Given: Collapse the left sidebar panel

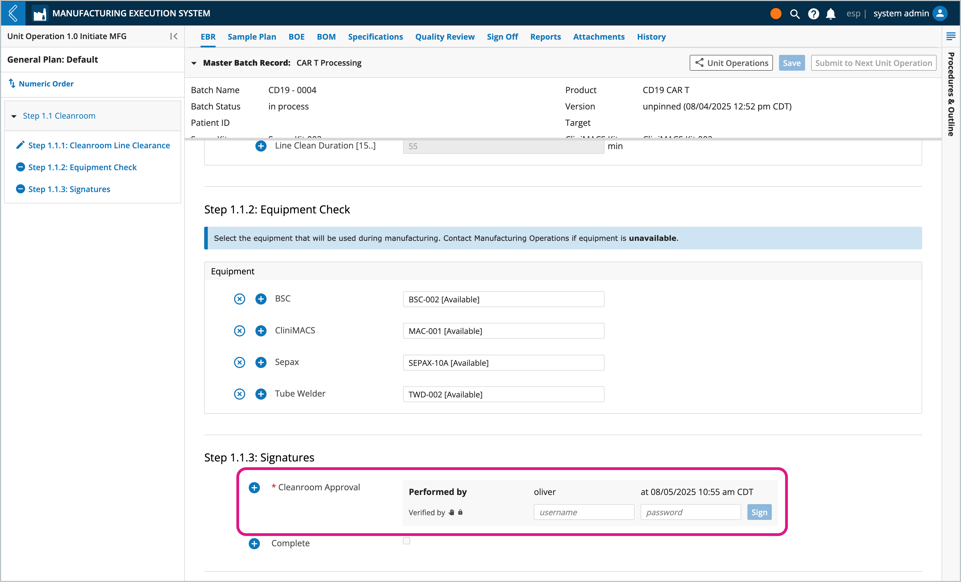Looking at the screenshot, I should (174, 36).
